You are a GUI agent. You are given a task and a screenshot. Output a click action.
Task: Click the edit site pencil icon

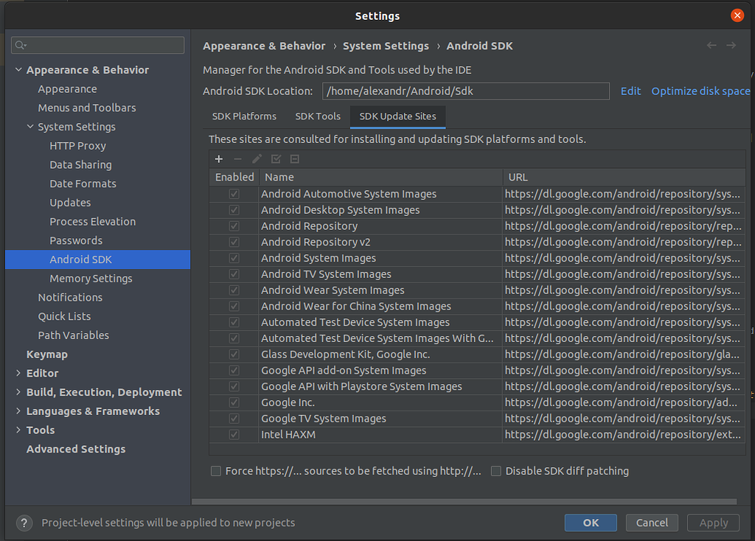(x=257, y=159)
